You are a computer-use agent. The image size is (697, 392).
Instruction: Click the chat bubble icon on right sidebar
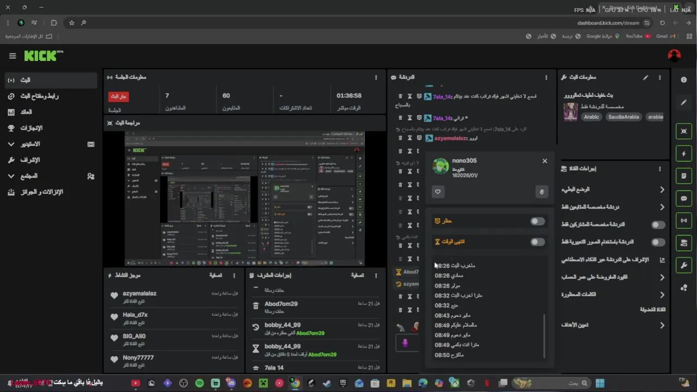pyautogui.click(x=684, y=199)
